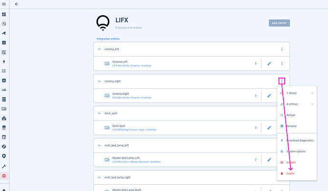Collapse the cinema_right entry
This screenshot has width=328, height=191.
click(x=99, y=81)
